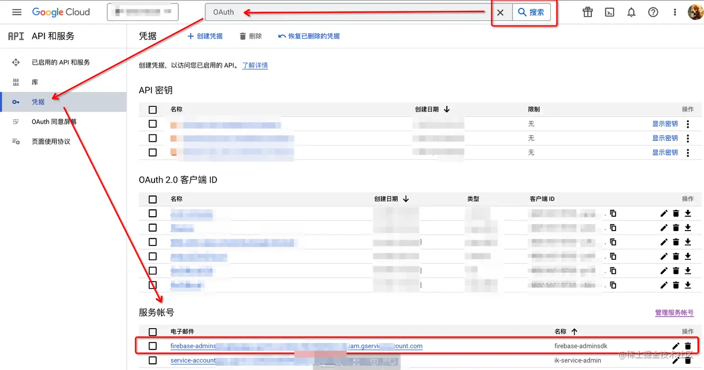The height and width of the screenshot is (370, 704).
Task: Copy client ID in second OAuth row
Action: pos(613,228)
